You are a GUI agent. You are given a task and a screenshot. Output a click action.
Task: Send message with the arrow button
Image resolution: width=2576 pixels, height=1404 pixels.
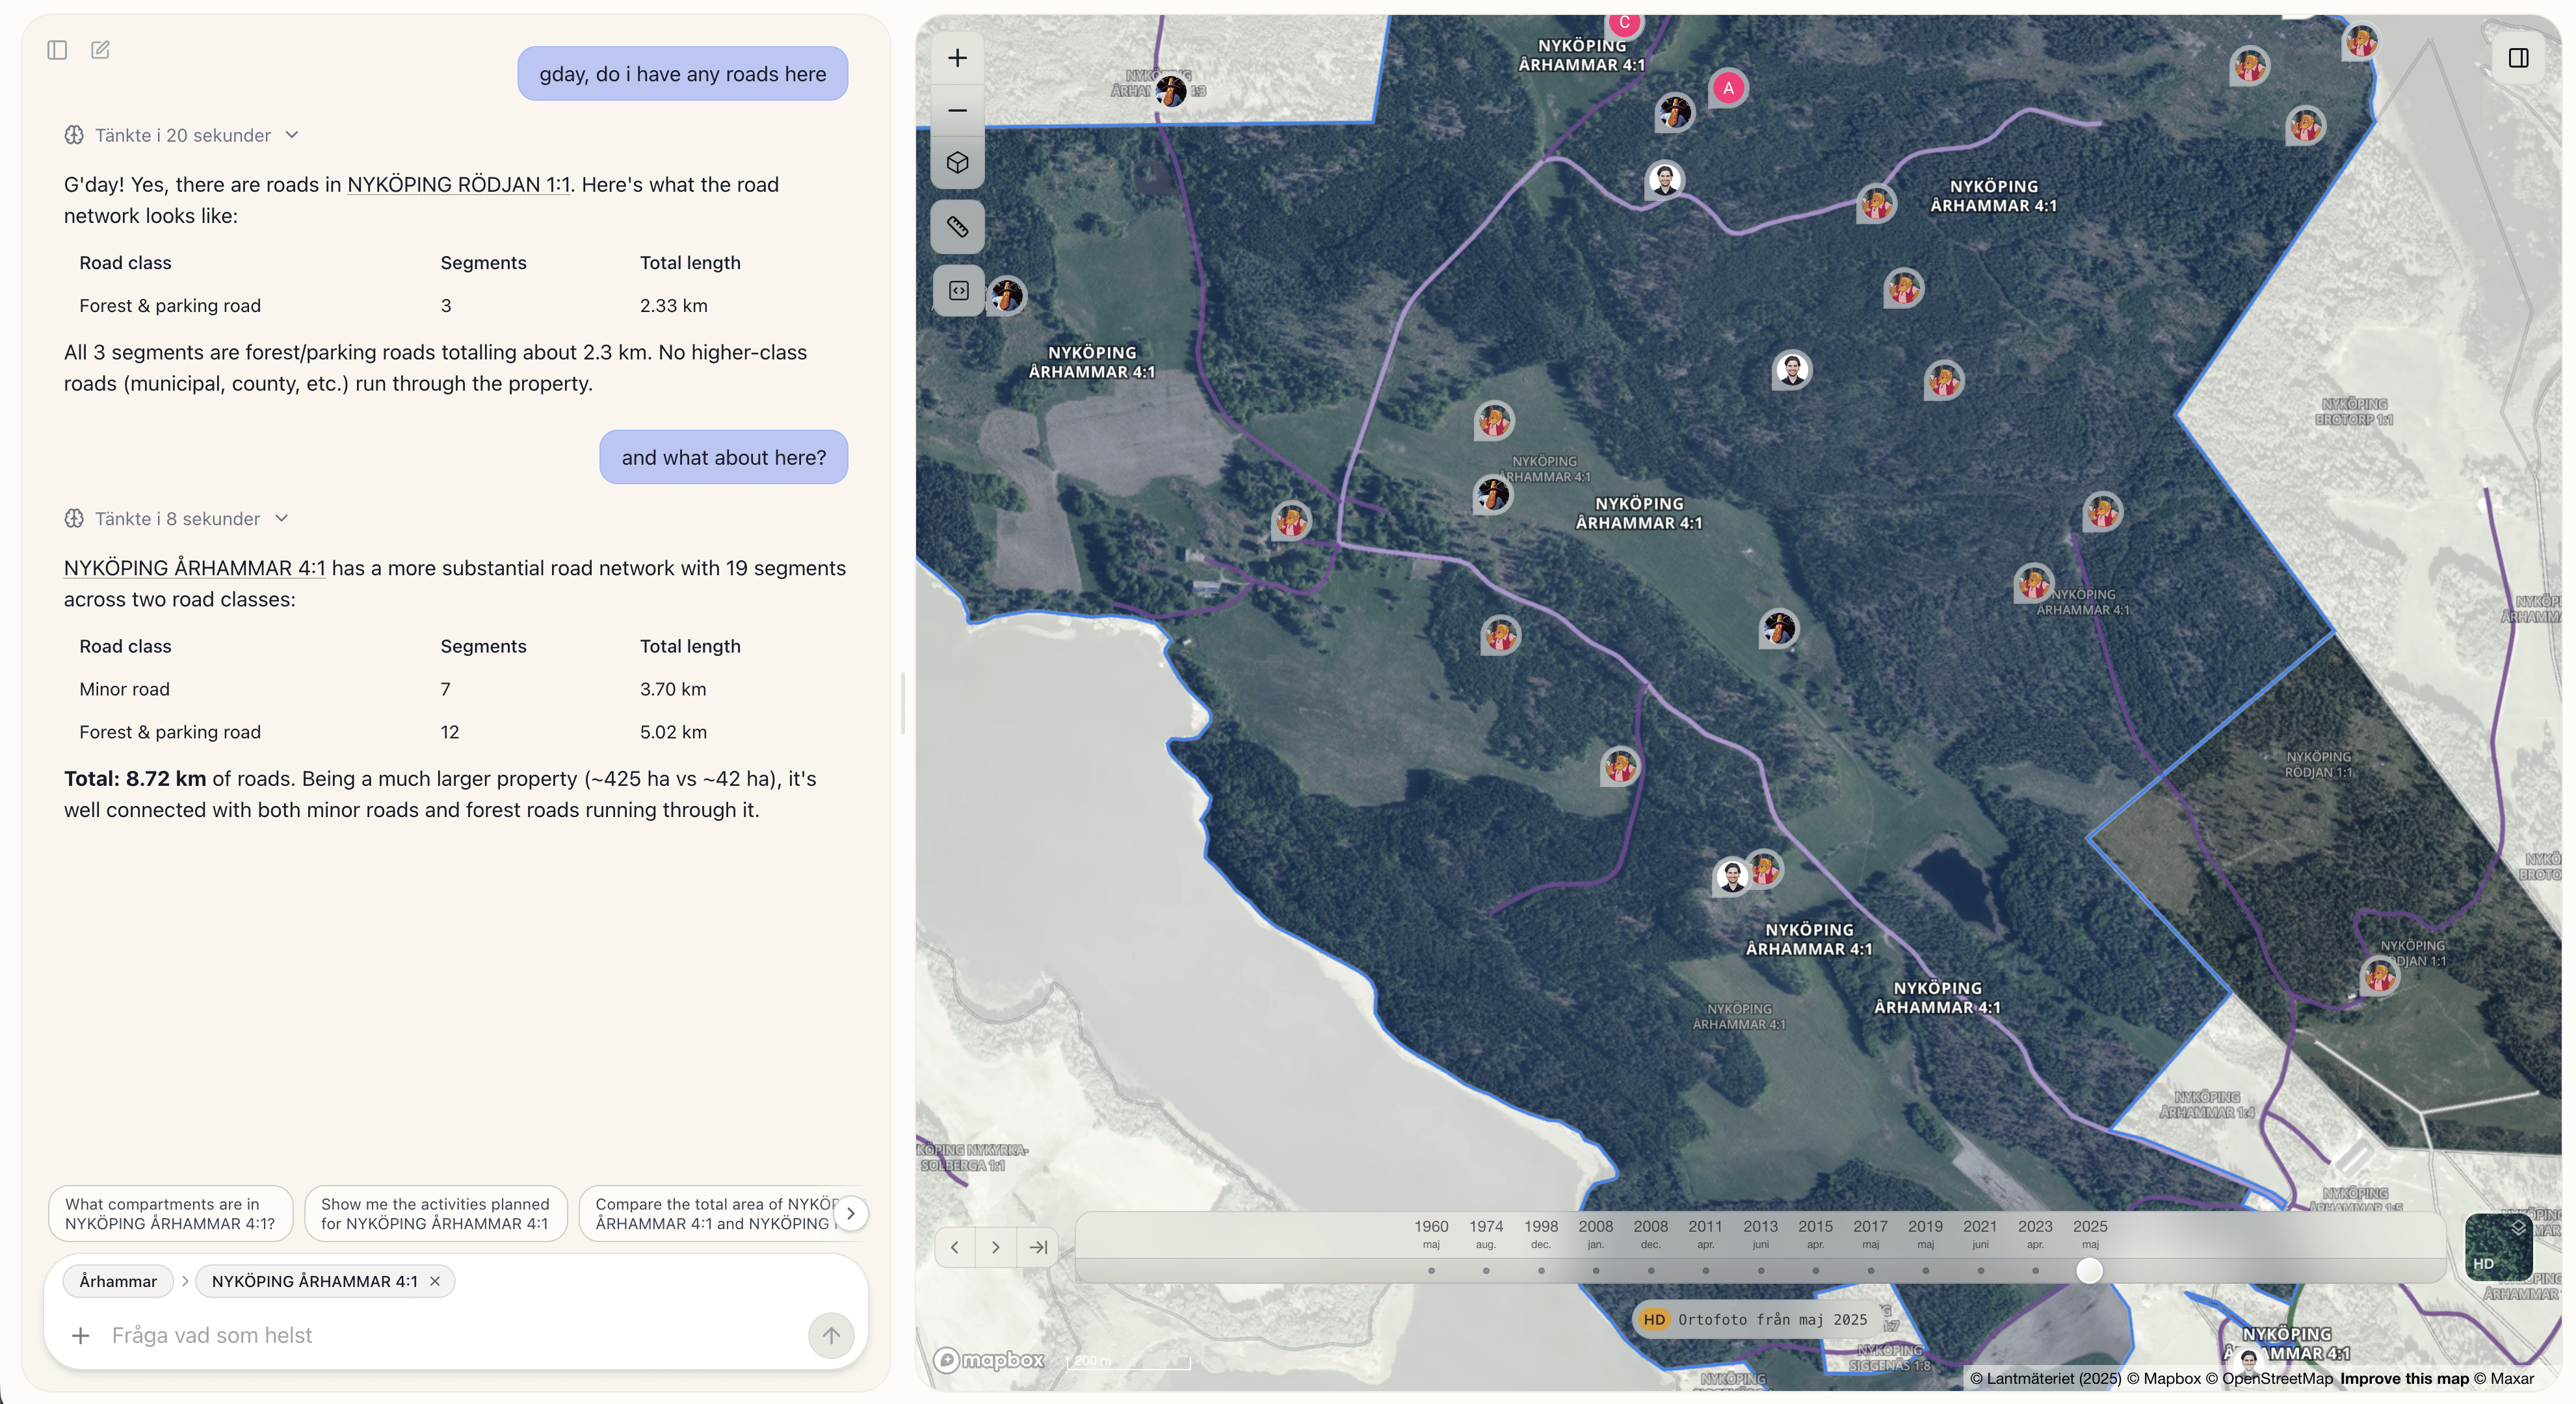[831, 1335]
